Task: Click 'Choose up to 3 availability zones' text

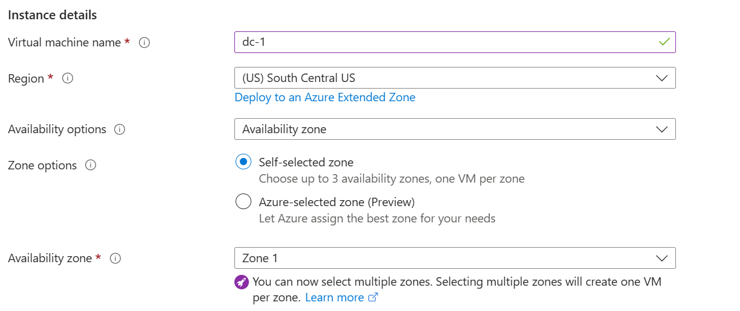Action: tap(391, 178)
